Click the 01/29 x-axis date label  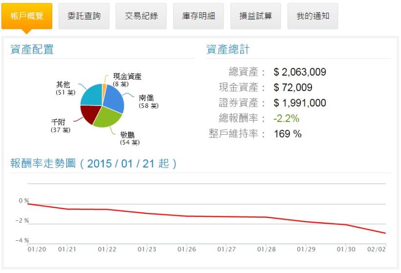click(x=306, y=249)
